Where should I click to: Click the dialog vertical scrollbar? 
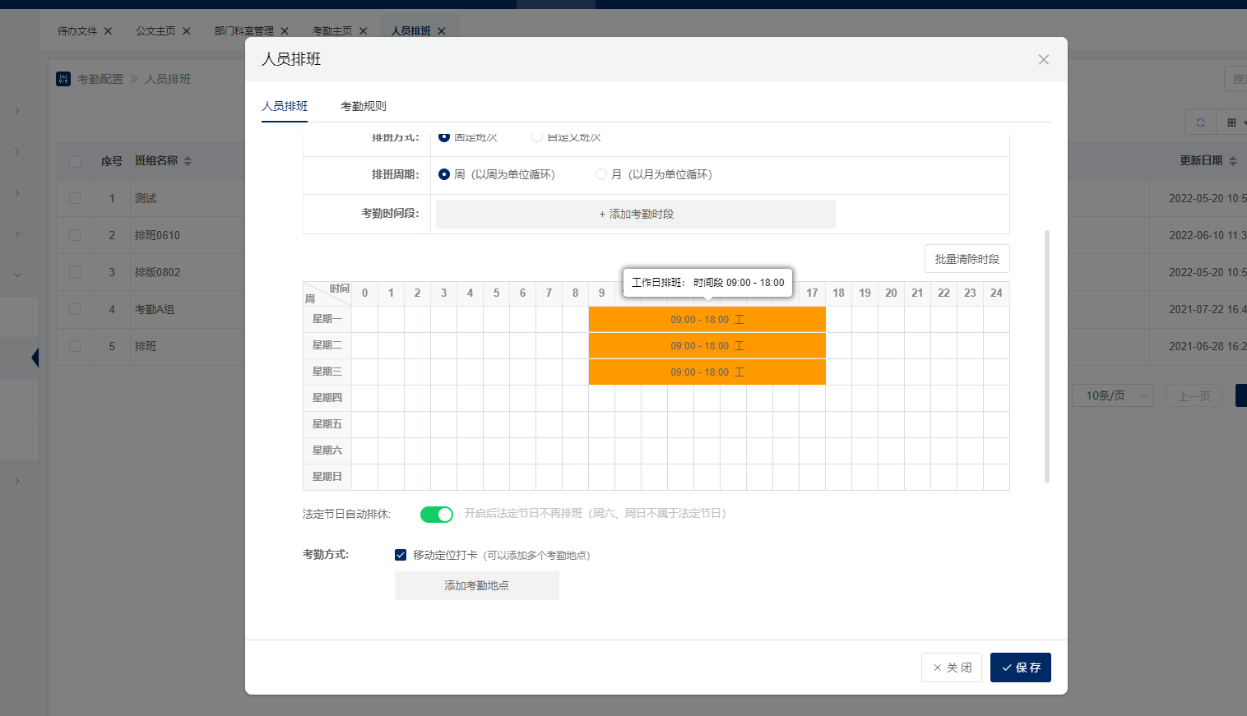tap(1047, 357)
